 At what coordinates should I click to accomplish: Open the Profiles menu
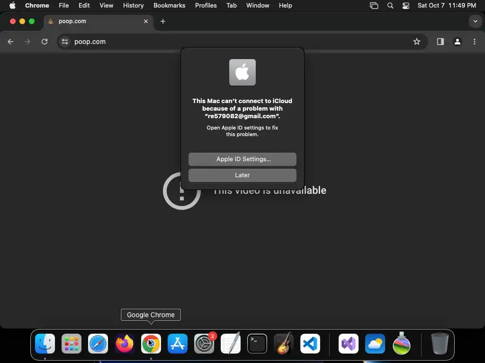pos(206,6)
